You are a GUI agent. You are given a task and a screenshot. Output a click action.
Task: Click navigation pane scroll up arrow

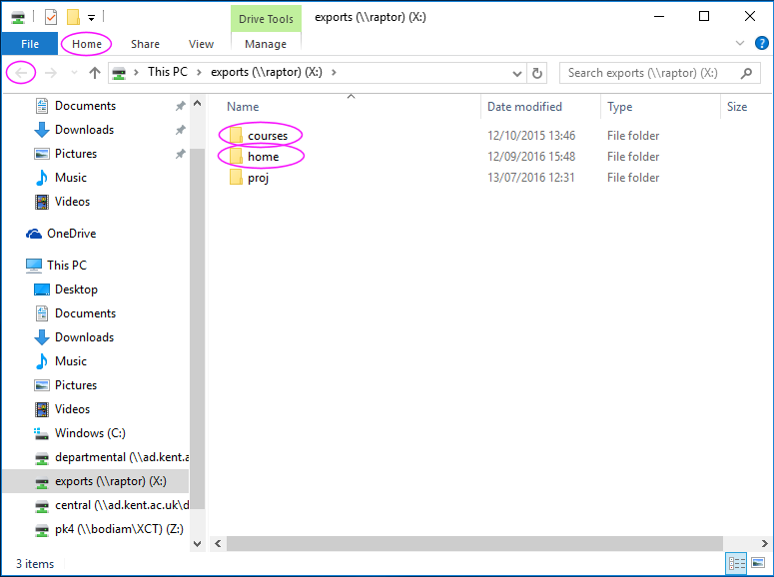(x=198, y=103)
